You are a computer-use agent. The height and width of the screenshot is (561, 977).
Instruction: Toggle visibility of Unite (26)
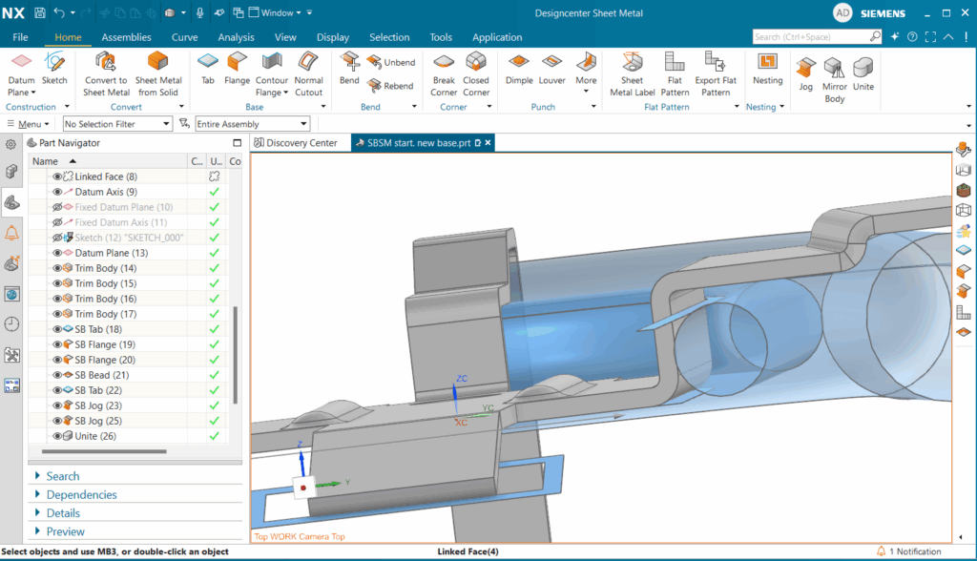(57, 436)
